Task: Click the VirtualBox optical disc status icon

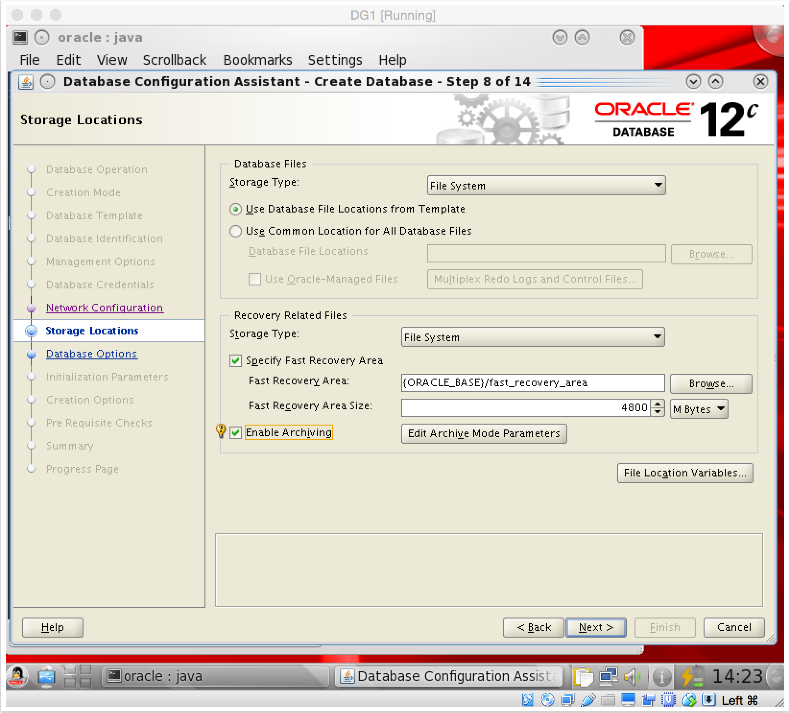Action: pos(548,700)
